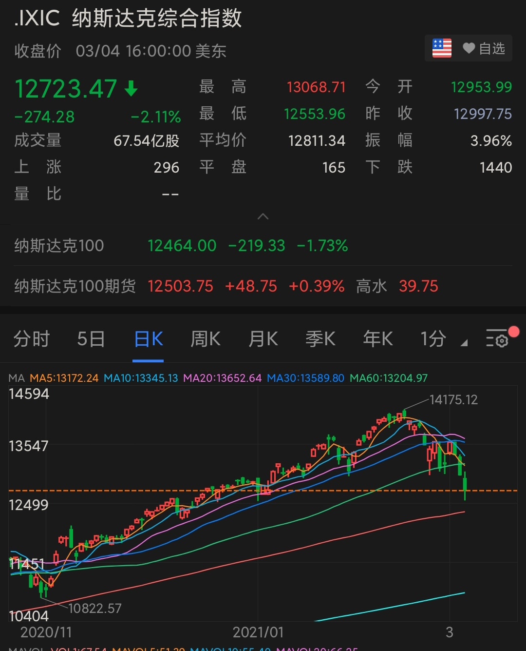
Task: Tap the MA20:13652.64 indicator label
Action: (223, 378)
